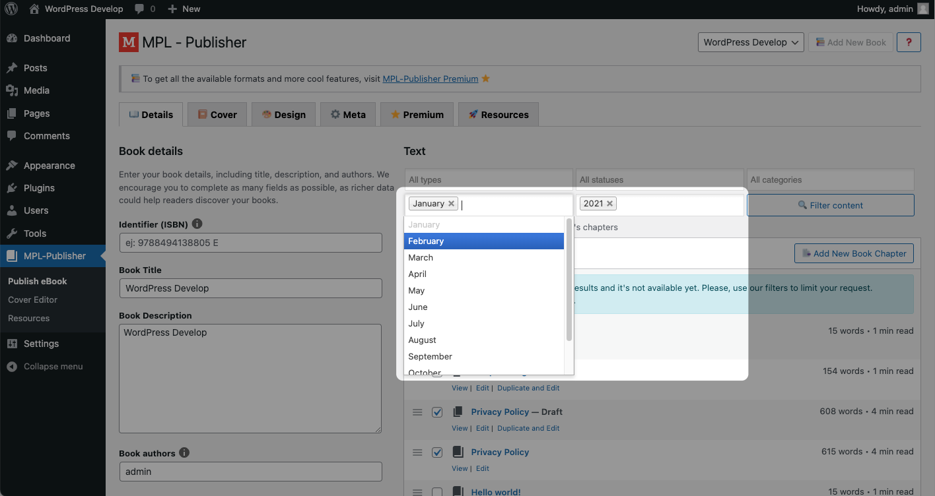Visit the WordPress Develop site link
The image size is (935, 496).
[76, 9]
